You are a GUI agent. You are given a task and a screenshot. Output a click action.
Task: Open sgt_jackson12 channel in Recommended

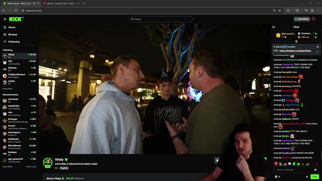pos(19,160)
